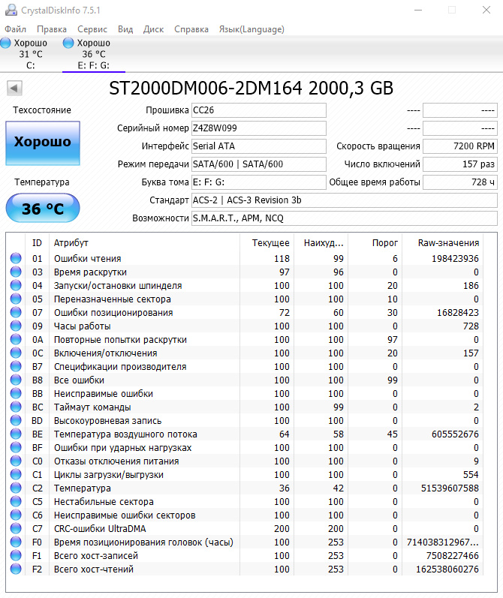Click status circle of row 09 Часы работы
The height and width of the screenshot is (598, 503).
[16, 326]
